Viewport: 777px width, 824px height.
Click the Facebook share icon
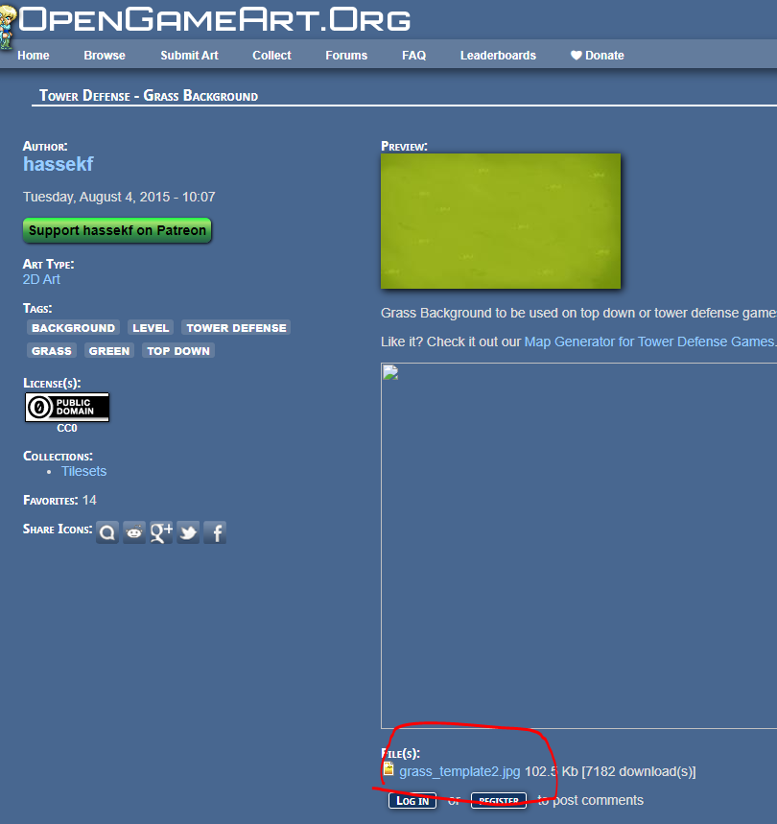click(215, 532)
